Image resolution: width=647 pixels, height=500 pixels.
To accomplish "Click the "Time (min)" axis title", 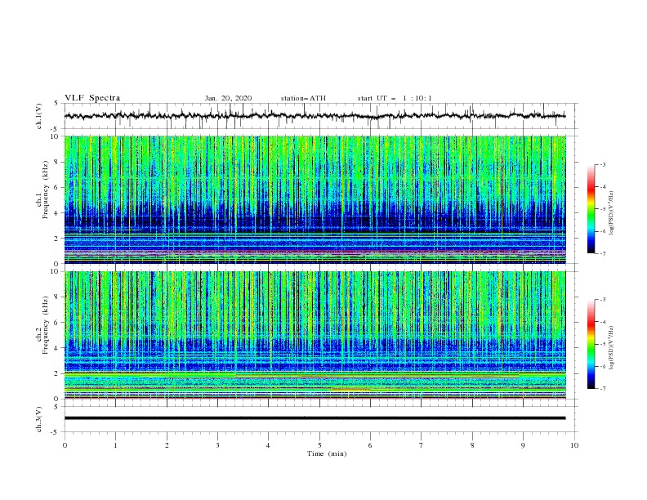I will 327,453.
